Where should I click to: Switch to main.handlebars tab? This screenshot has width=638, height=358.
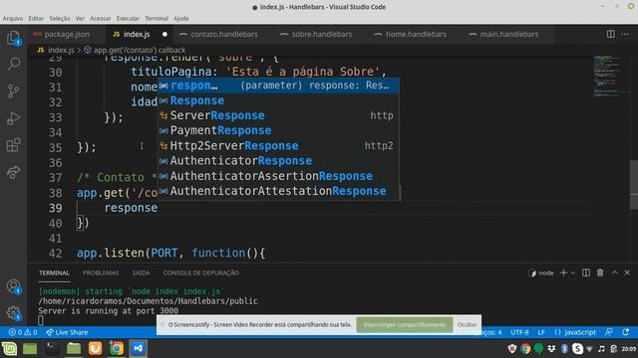[509, 34]
